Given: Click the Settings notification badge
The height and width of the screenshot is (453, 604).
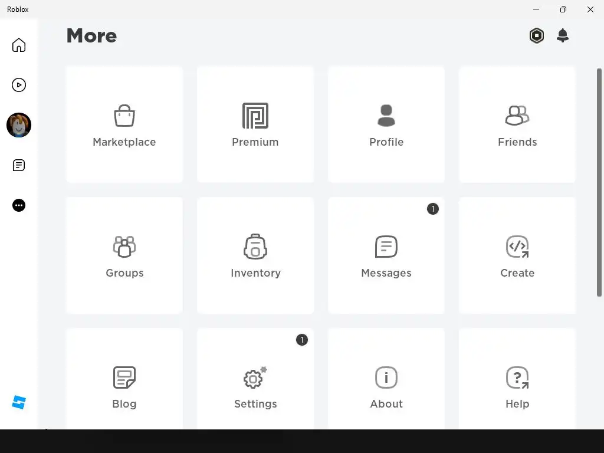Looking at the screenshot, I should [302, 340].
